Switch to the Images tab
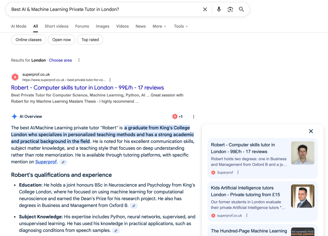This screenshot has width=328, height=236. (x=103, y=26)
